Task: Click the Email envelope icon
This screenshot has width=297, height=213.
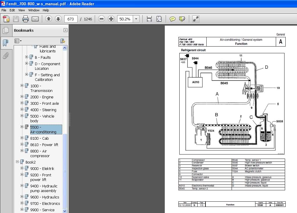Action: (x=35, y=19)
